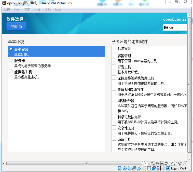This screenshot has height=172, width=193.
Task: Enable the 安全性工具 checkbox
Action: click(x=114, y=127)
